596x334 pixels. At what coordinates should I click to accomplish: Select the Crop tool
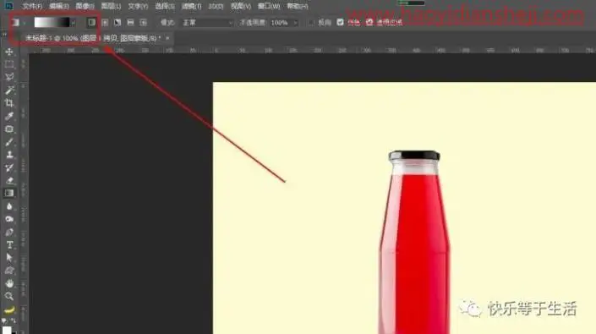point(9,103)
